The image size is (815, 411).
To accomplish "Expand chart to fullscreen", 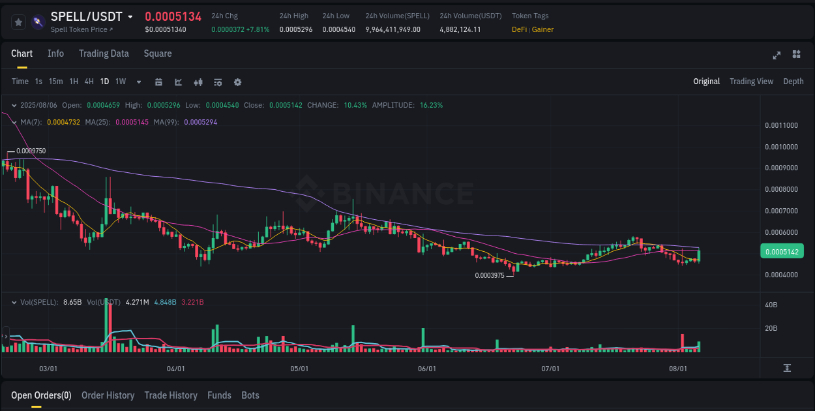I will pos(777,55).
